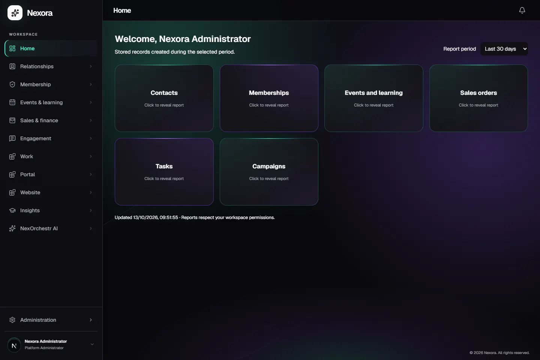Reveal the Events and learning report card
Screen dimensions: 540x360
[x=374, y=98]
